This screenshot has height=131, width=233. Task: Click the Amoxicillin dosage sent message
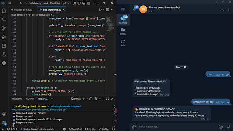tap(211, 102)
